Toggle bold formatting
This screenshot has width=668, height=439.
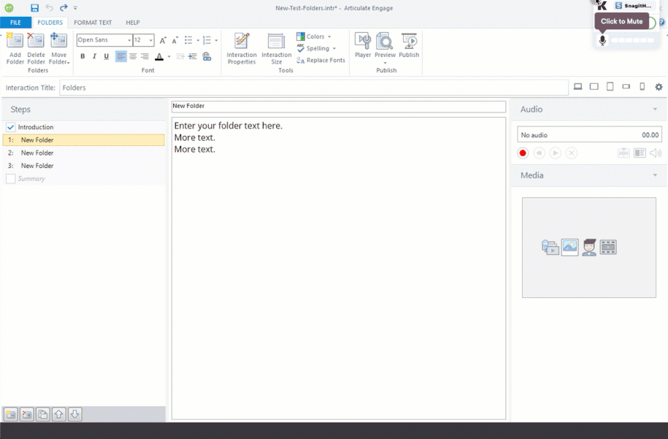tap(82, 57)
